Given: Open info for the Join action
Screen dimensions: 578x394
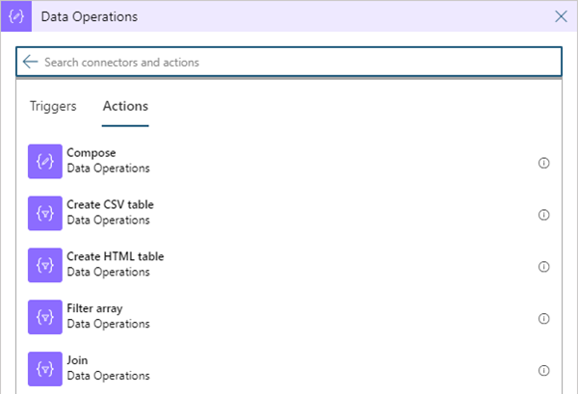Looking at the screenshot, I should [543, 371].
